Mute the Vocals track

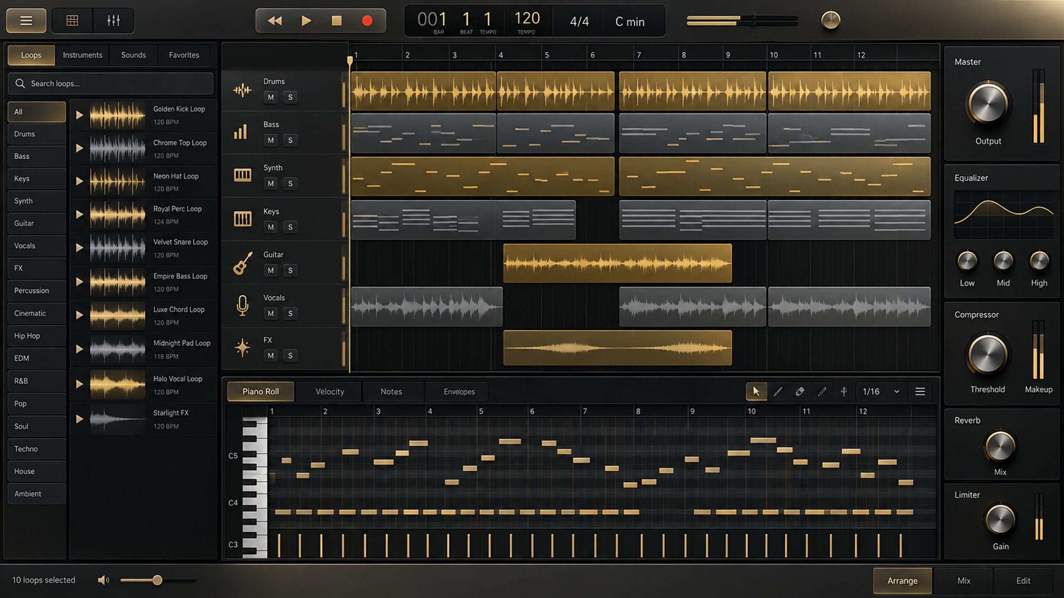[271, 314]
